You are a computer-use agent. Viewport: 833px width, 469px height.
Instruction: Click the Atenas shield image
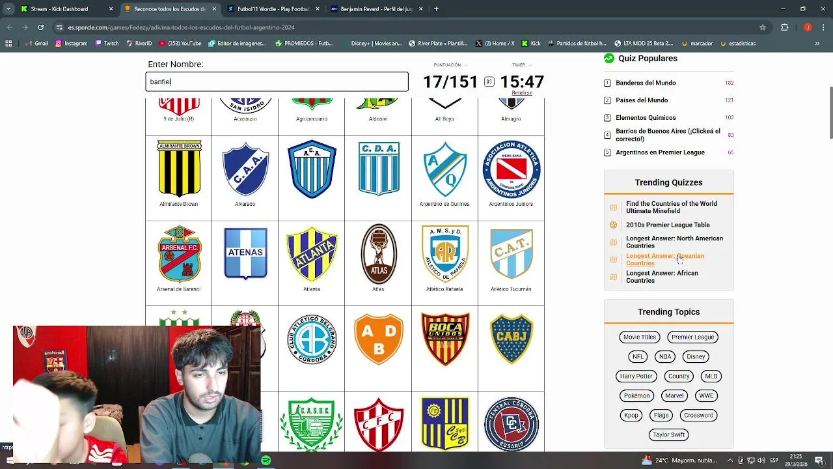coord(245,253)
